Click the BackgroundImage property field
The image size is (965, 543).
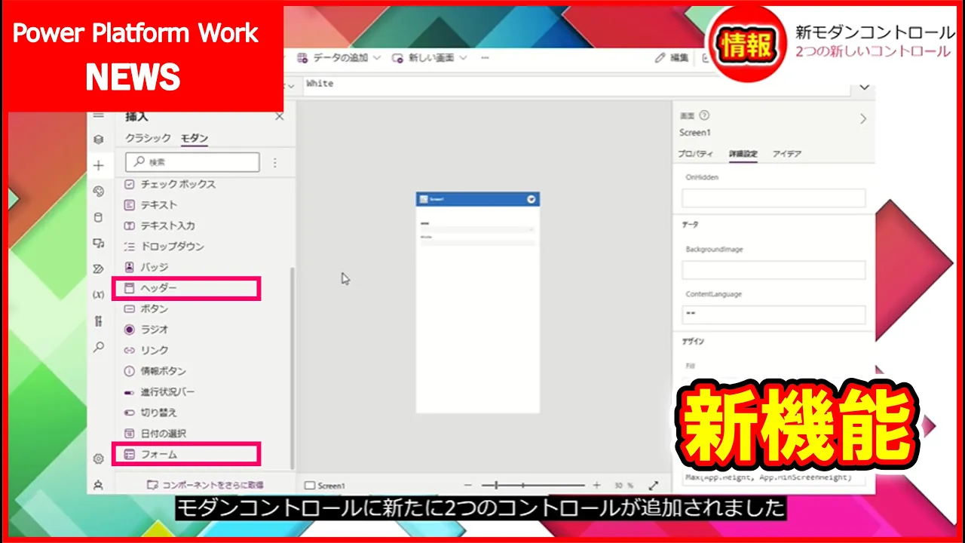774,270
